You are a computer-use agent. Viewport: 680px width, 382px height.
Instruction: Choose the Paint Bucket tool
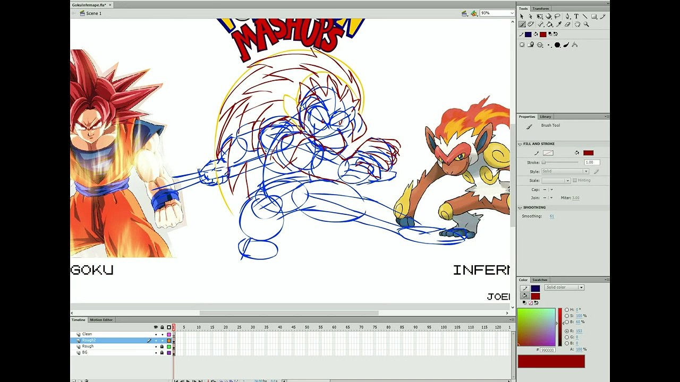pos(549,24)
